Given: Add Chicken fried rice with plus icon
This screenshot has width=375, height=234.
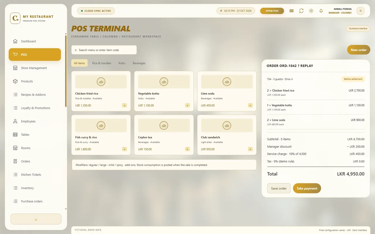Looking at the screenshot, I should click(125, 105).
